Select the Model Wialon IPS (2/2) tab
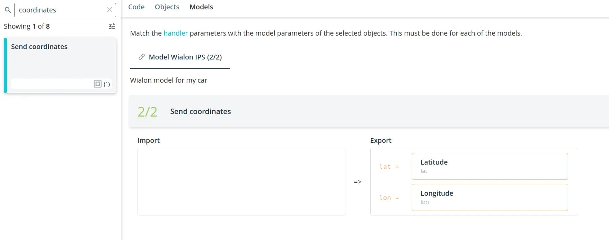The height and width of the screenshot is (240, 609). click(185, 57)
